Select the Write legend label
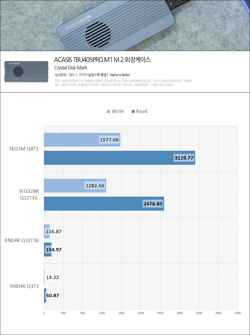Image resolution: width=250 pixels, height=335 pixels. [118, 111]
